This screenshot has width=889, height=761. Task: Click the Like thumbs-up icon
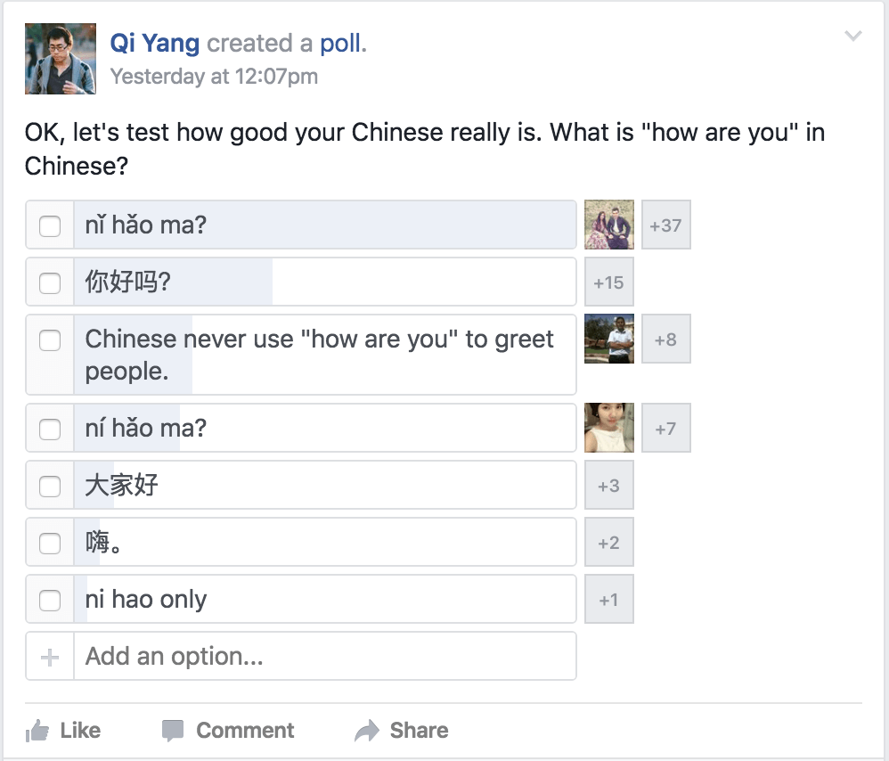pos(37,731)
